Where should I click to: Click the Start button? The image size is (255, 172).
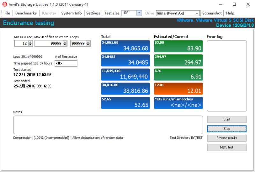pos(227,119)
